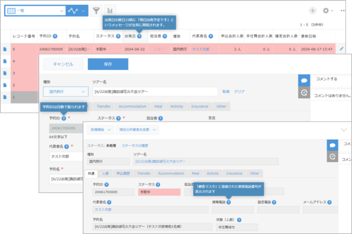352x234 pixels.
Task: Open record 2 via its document icon
Action: (x=5, y=85)
